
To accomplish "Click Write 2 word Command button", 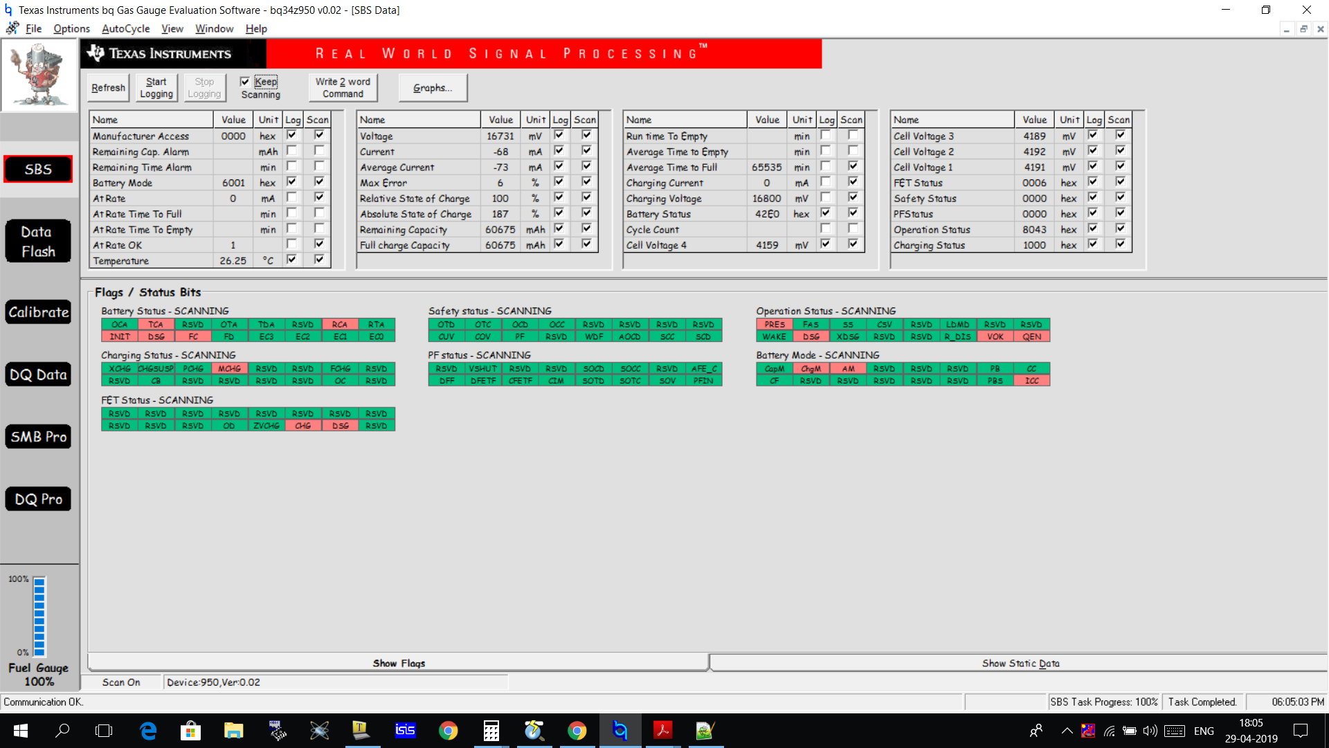I will pos(343,88).
